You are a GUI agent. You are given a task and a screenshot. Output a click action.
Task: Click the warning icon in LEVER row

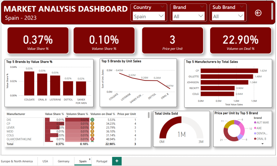[x=92, y=128]
